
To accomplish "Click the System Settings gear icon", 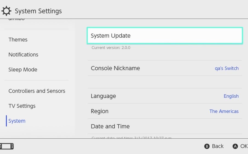I will 6,11.
